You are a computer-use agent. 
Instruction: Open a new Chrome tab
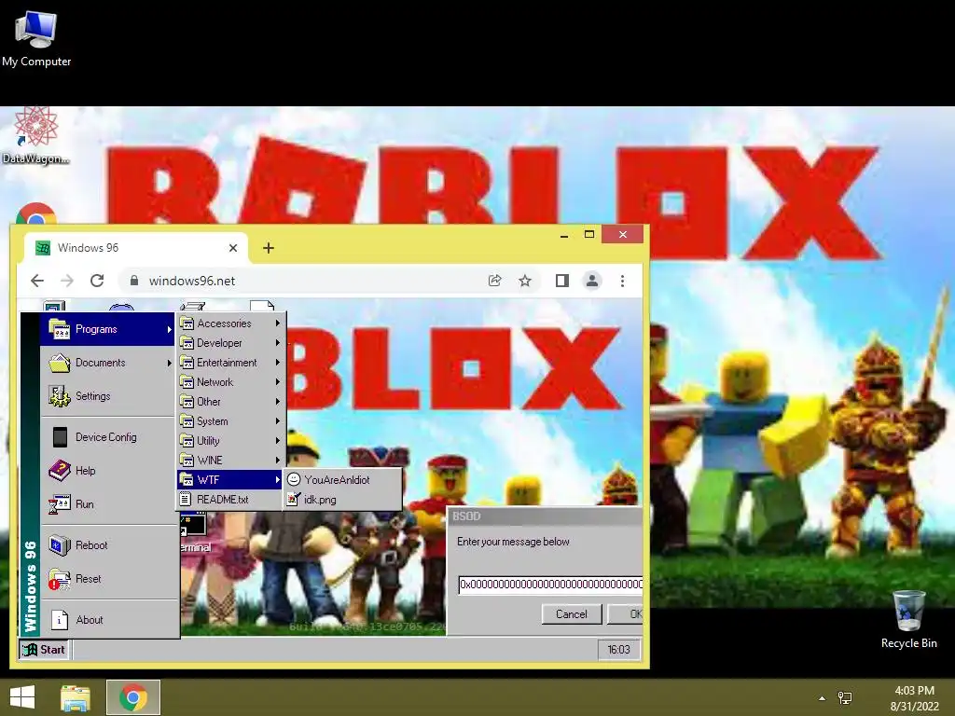(x=268, y=248)
